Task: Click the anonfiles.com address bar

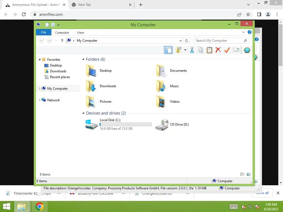Action: pos(133,14)
